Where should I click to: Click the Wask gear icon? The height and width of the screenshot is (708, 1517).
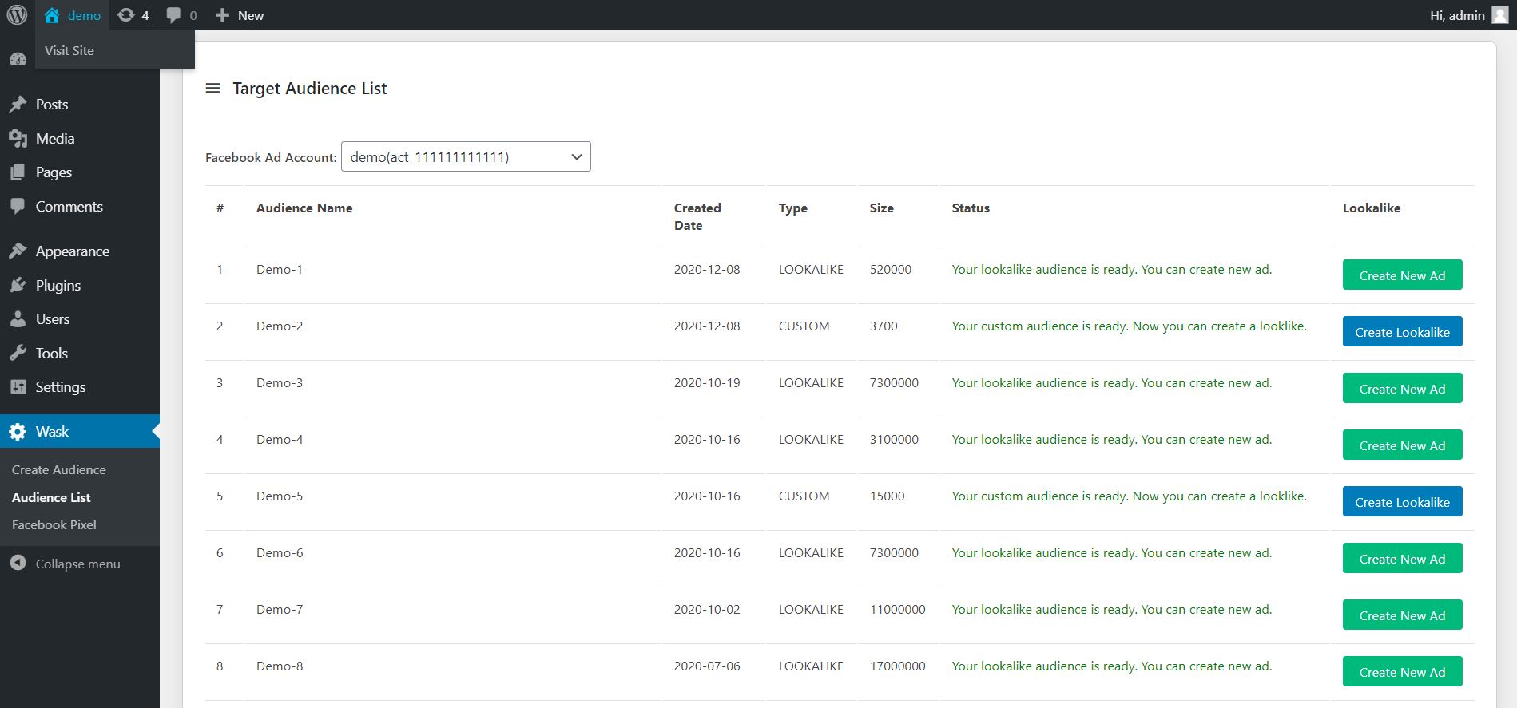click(18, 432)
